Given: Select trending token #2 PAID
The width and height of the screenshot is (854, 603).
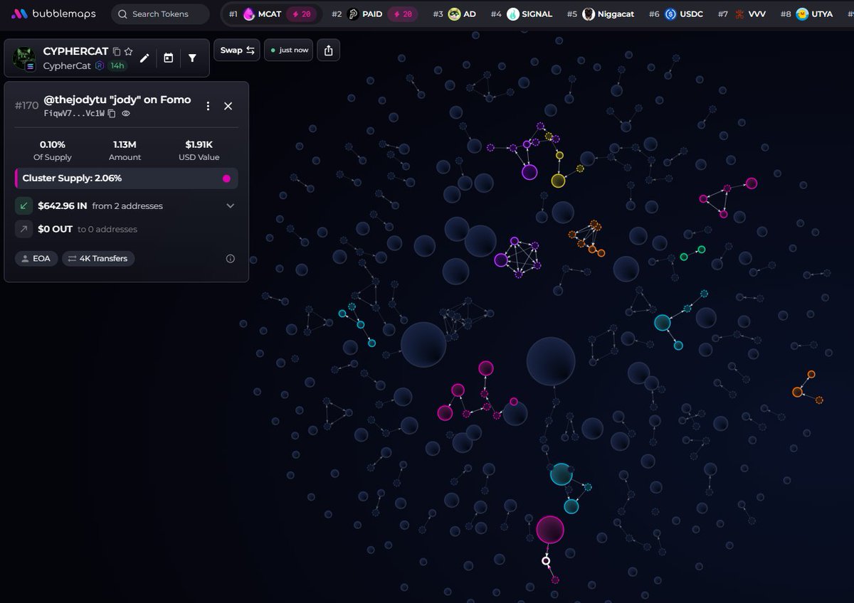Looking at the screenshot, I should click(x=374, y=14).
